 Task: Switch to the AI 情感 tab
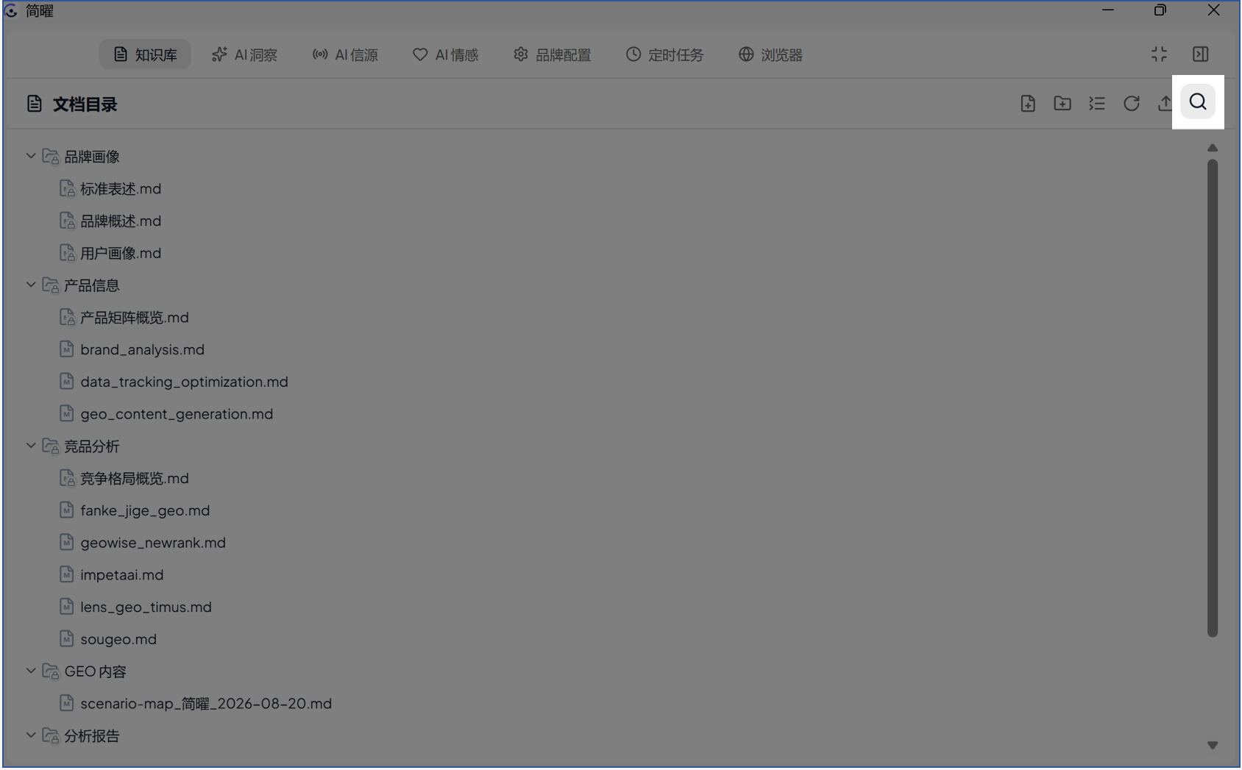tap(445, 54)
